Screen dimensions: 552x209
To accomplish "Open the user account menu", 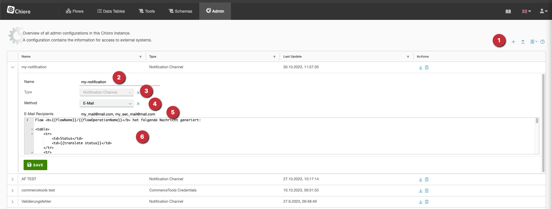I will click(543, 11).
